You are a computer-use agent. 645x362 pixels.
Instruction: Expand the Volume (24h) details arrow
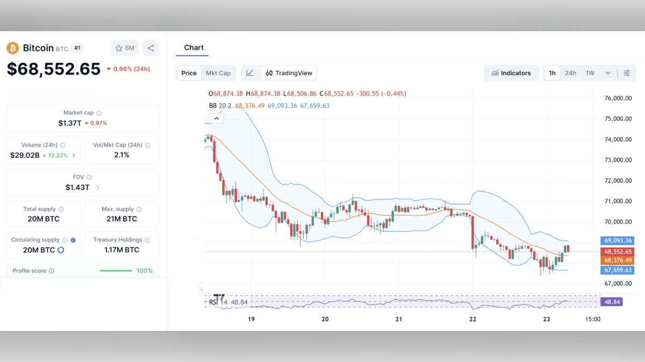(x=74, y=156)
